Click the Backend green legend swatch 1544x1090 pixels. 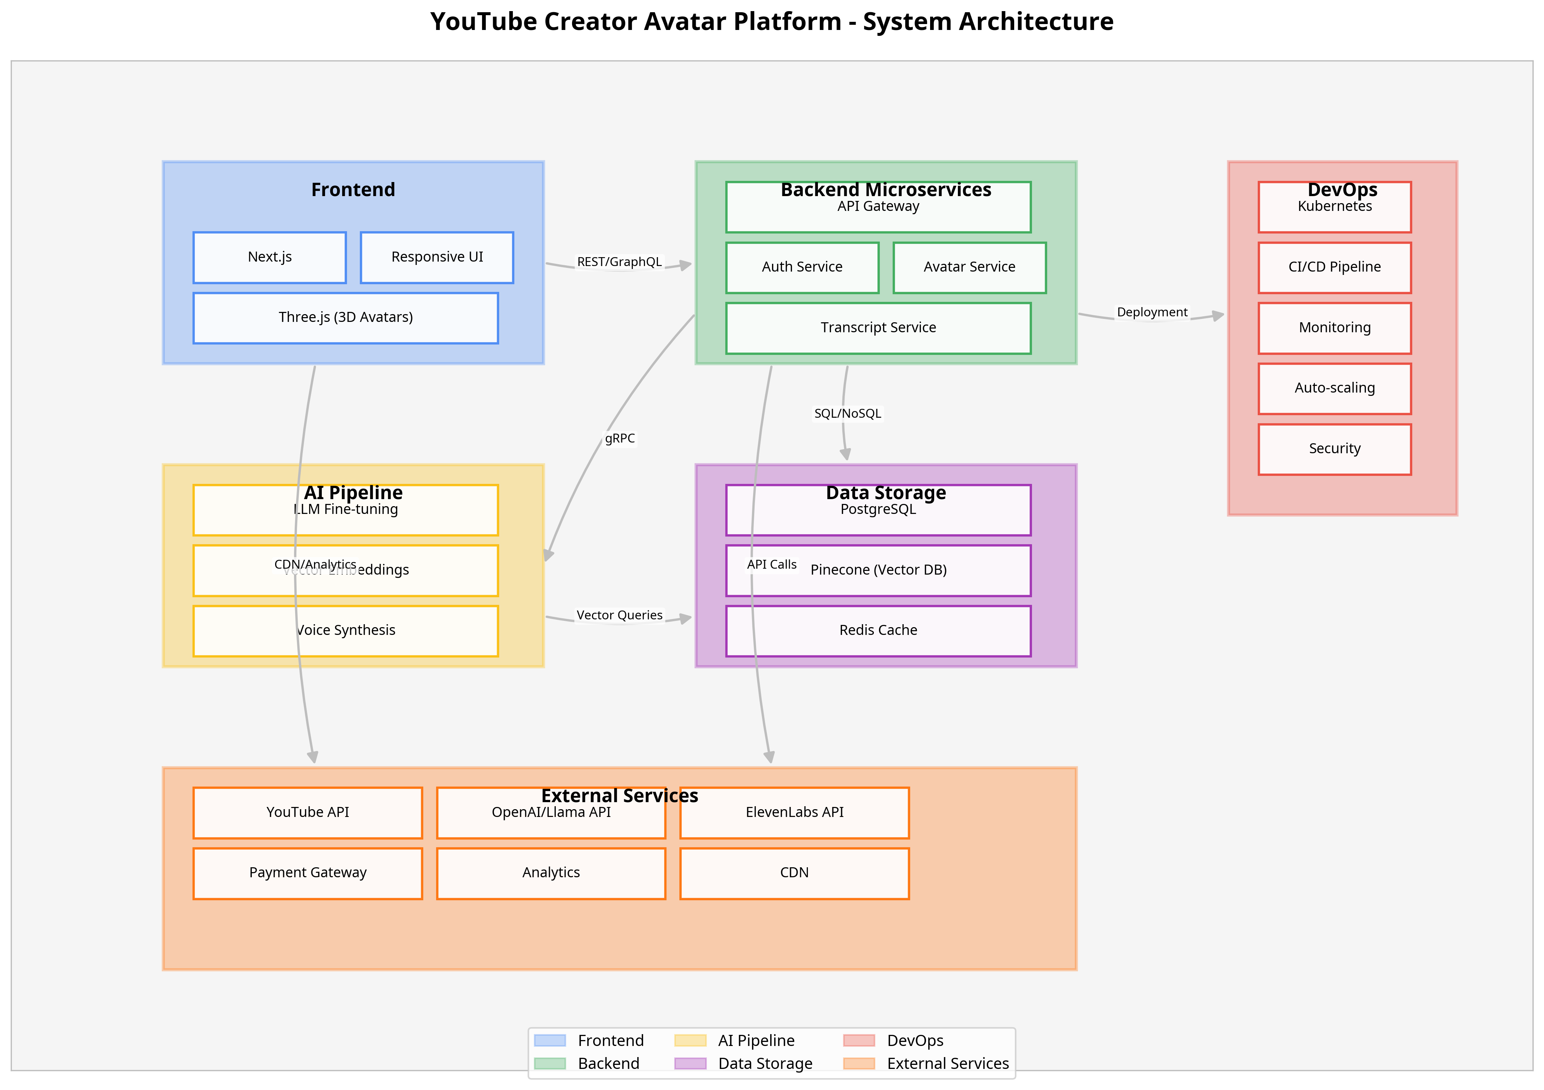coord(550,1064)
